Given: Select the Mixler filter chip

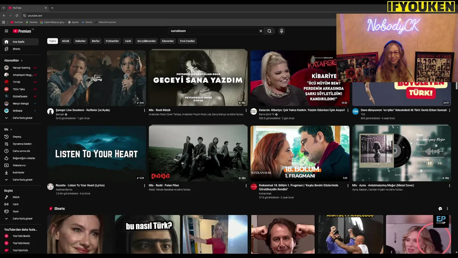Looking at the screenshot, I should coord(96,41).
